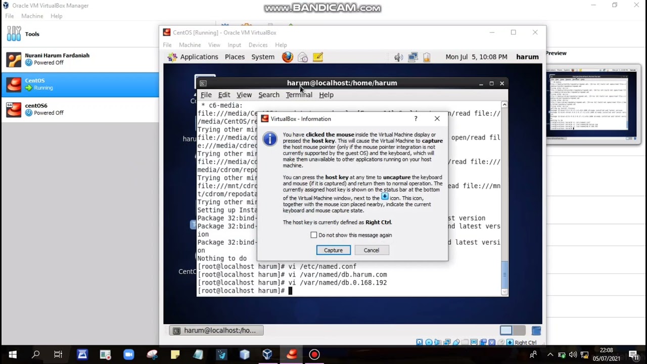Open Task View on the taskbar
The height and width of the screenshot is (364, 647).
(x=58, y=354)
